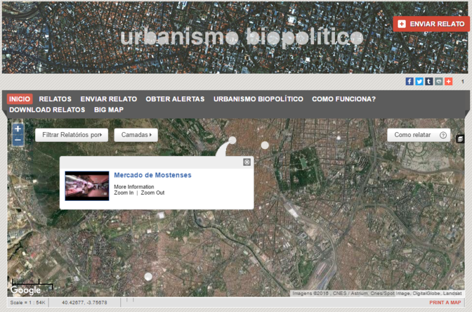Image resolution: width=472 pixels, height=312 pixels.
Task: Click the share counter showing 1
Action: tap(463, 82)
